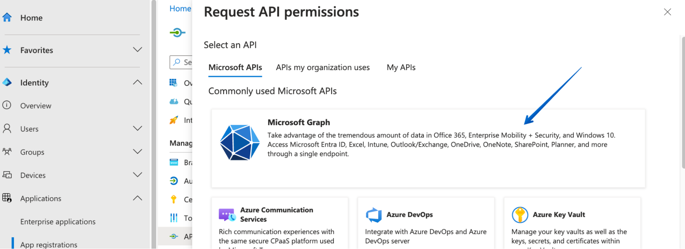Open the My APIs tab
The height and width of the screenshot is (249, 685).
tap(401, 67)
